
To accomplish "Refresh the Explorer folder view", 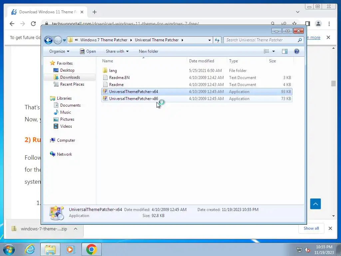I will point(217,40).
